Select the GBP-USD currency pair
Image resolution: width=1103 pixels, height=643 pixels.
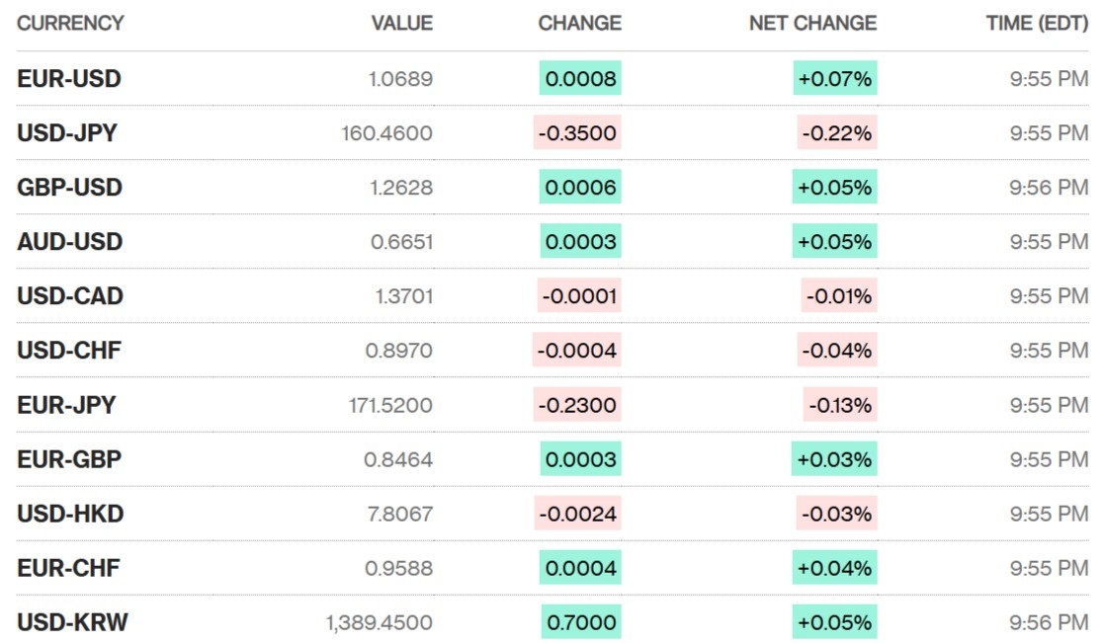coord(69,188)
